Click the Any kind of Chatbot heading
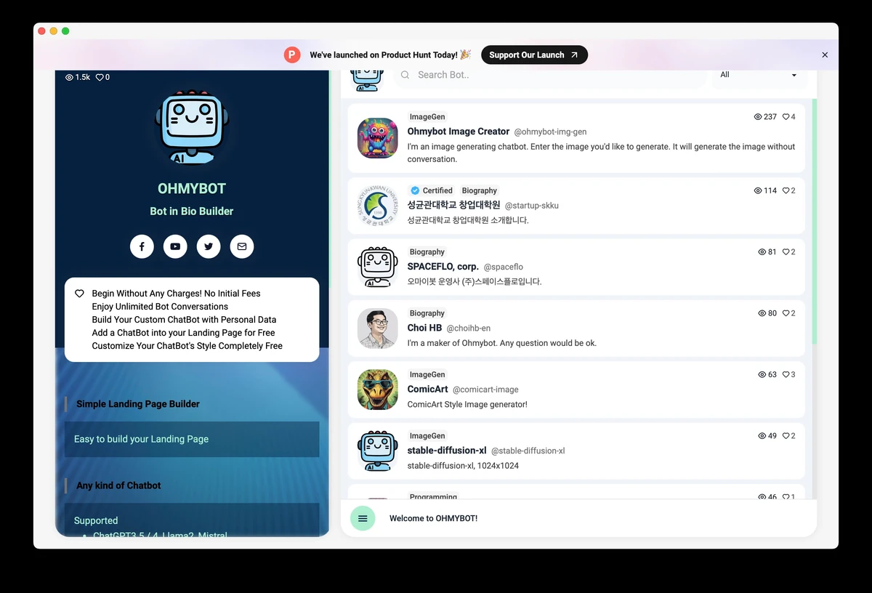This screenshot has width=872, height=593. pos(118,485)
